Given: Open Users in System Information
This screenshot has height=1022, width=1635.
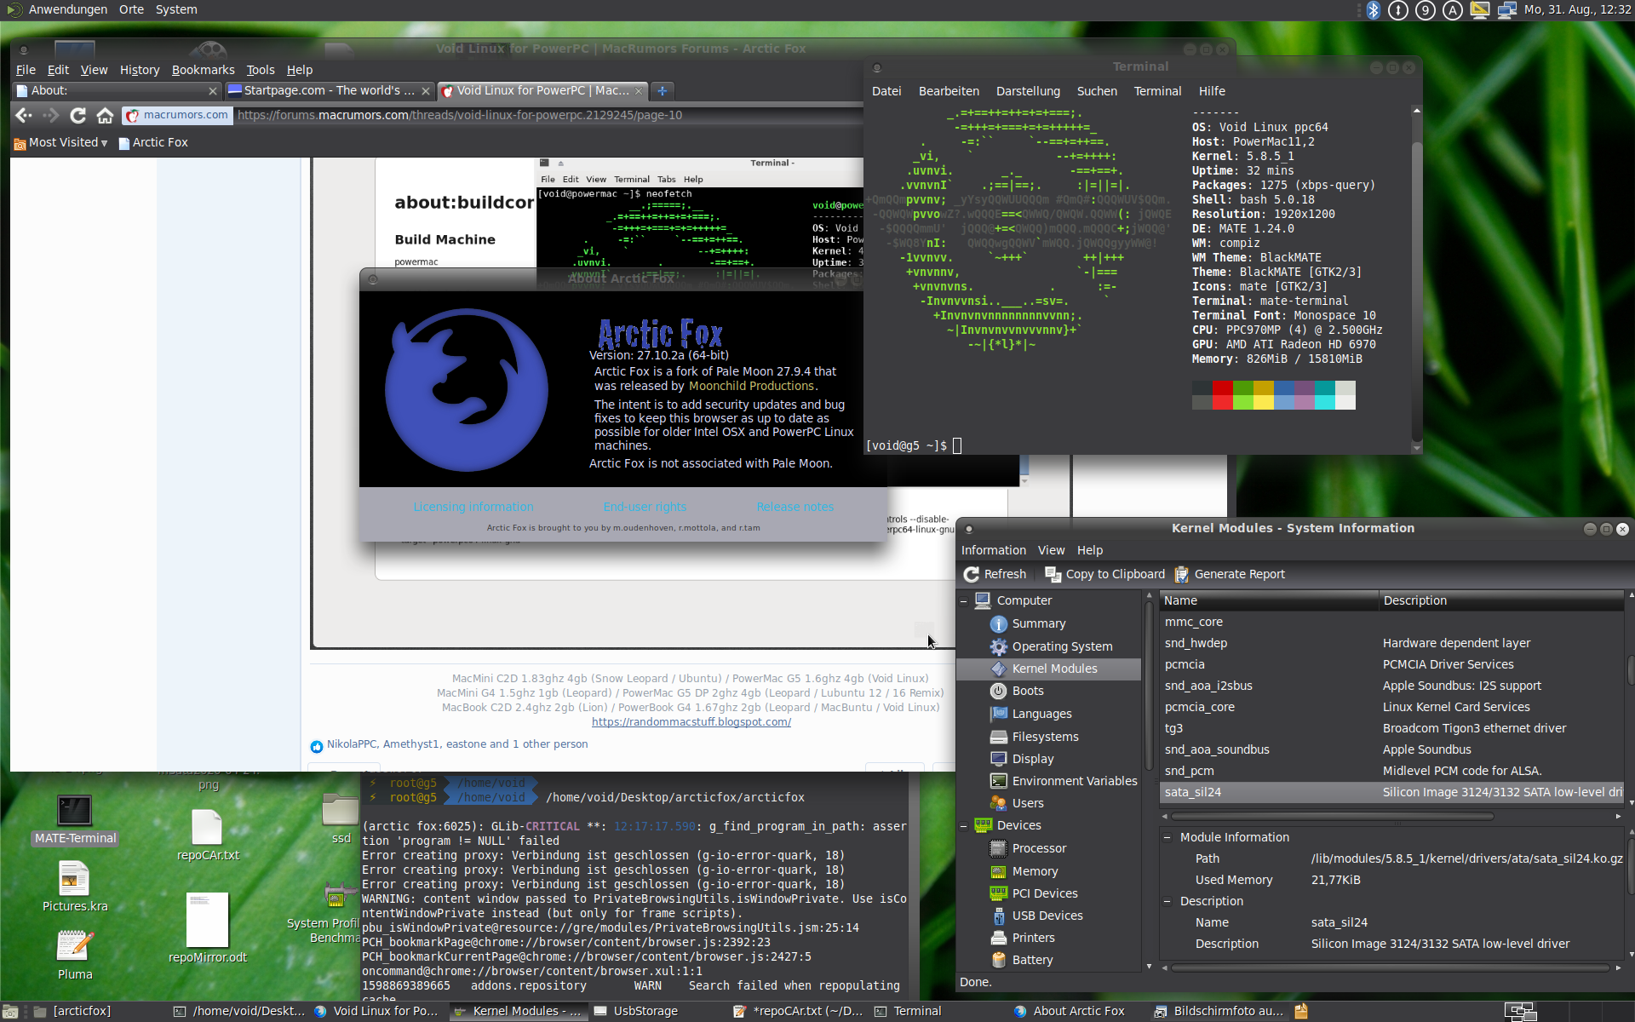Looking at the screenshot, I should pos(1028,803).
